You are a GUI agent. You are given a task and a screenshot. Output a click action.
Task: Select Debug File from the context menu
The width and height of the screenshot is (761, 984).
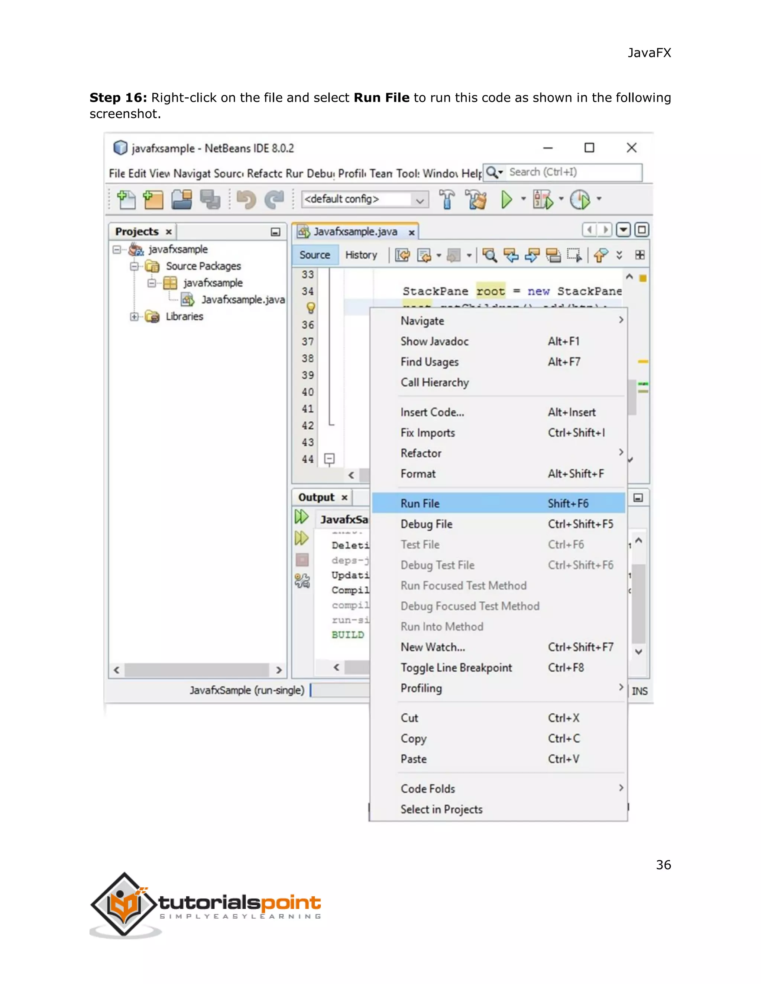[499, 524]
